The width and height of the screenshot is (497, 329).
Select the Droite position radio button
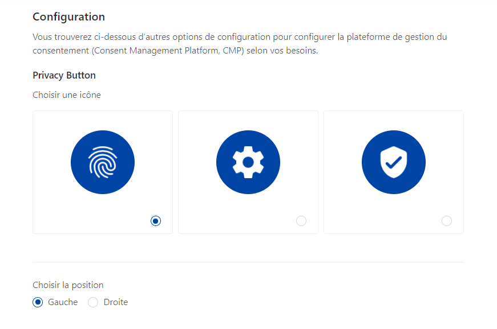[x=93, y=302]
